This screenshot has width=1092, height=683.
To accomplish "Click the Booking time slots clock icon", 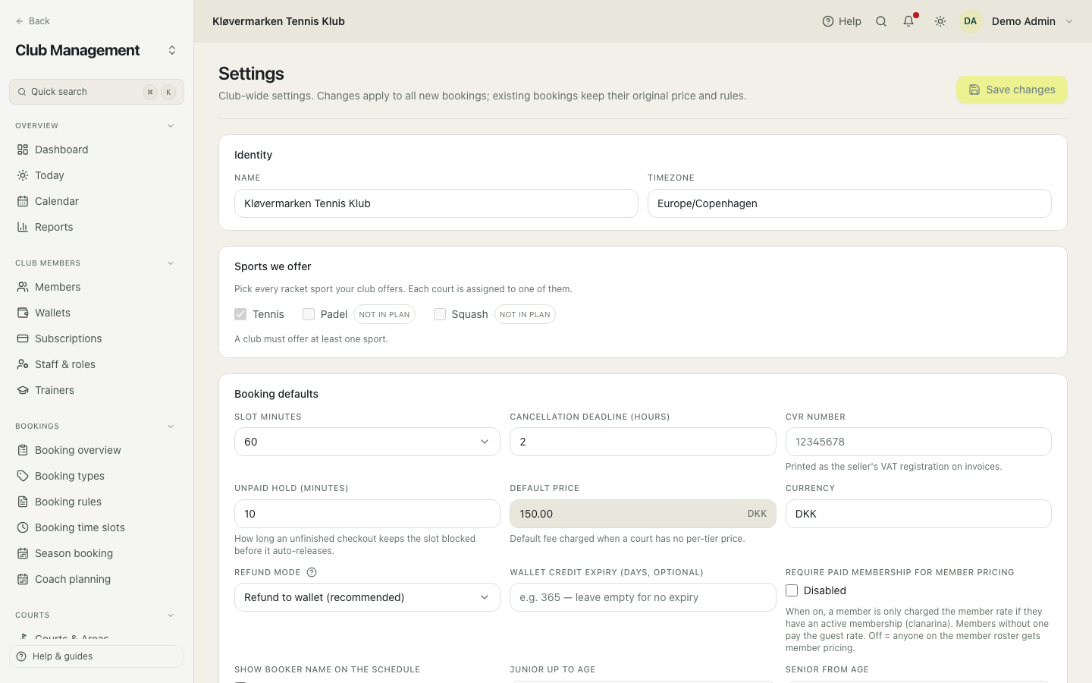I will [23, 527].
